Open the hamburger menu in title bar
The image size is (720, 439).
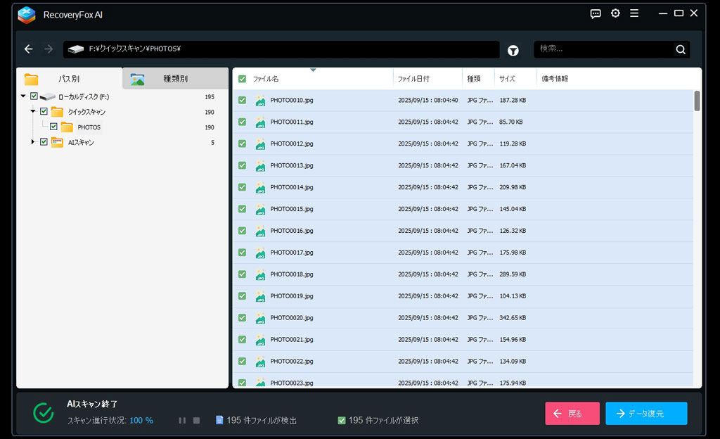[634, 13]
